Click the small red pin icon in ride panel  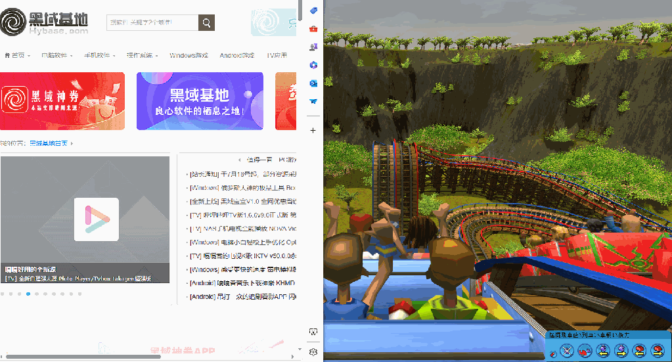[553, 354]
